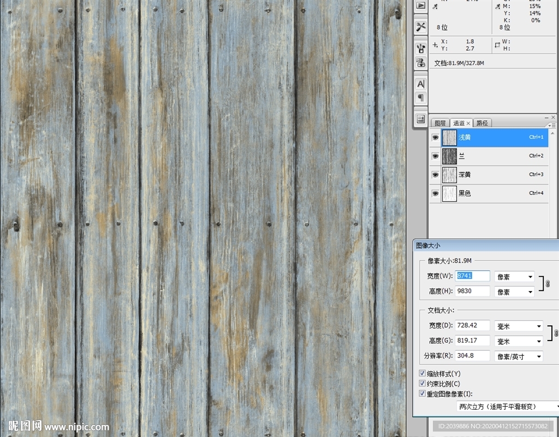Image resolution: width=559 pixels, height=437 pixels.
Task: Open pixel width unit dropdown (像素)
Action: [x=514, y=276]
